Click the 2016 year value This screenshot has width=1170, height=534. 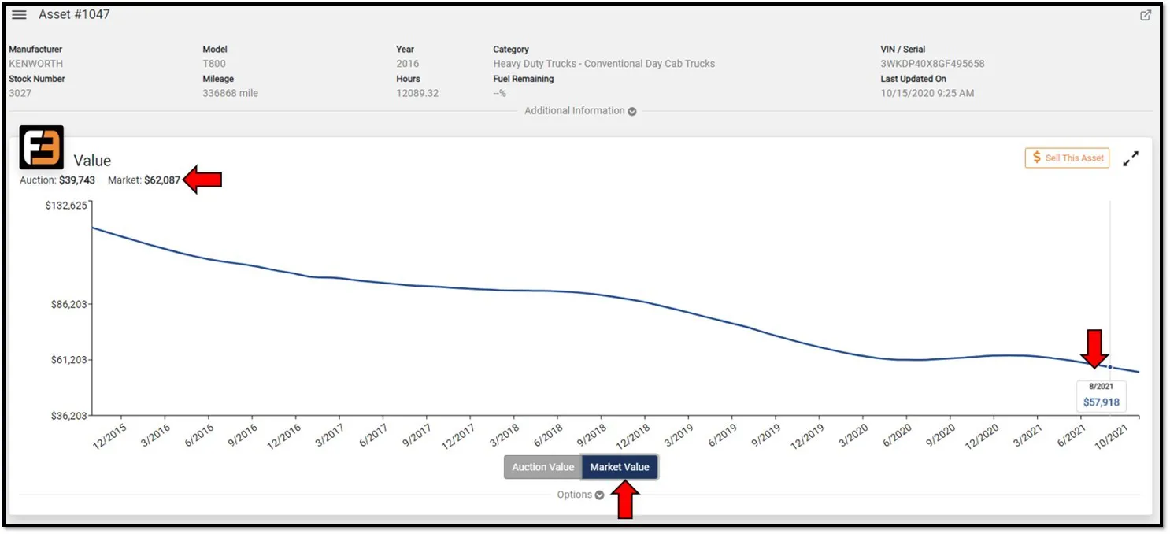tap(407, 64)
